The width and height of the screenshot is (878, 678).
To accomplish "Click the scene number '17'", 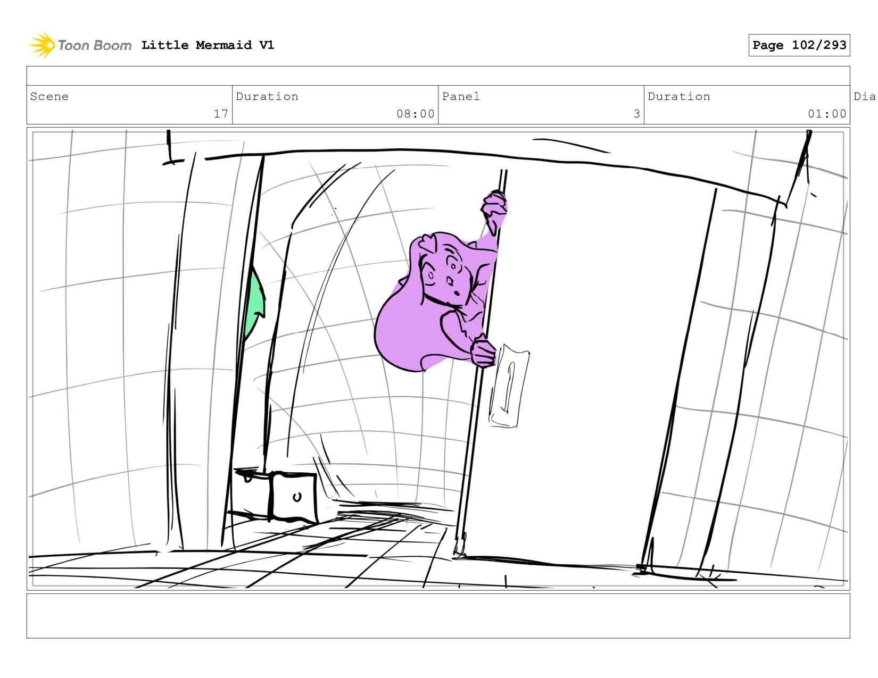I will click(221, 114).
